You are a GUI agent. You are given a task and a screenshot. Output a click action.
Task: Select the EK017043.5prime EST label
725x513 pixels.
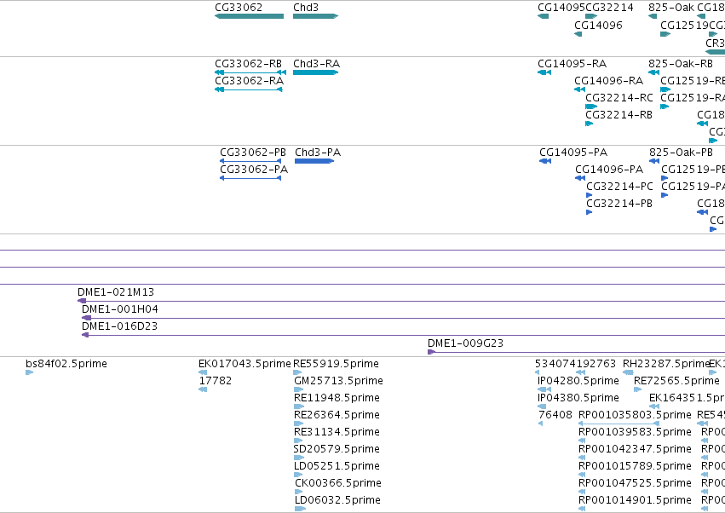point(245,364)
